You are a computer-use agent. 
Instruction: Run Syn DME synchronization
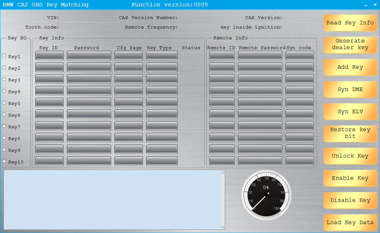click(350, 89)
